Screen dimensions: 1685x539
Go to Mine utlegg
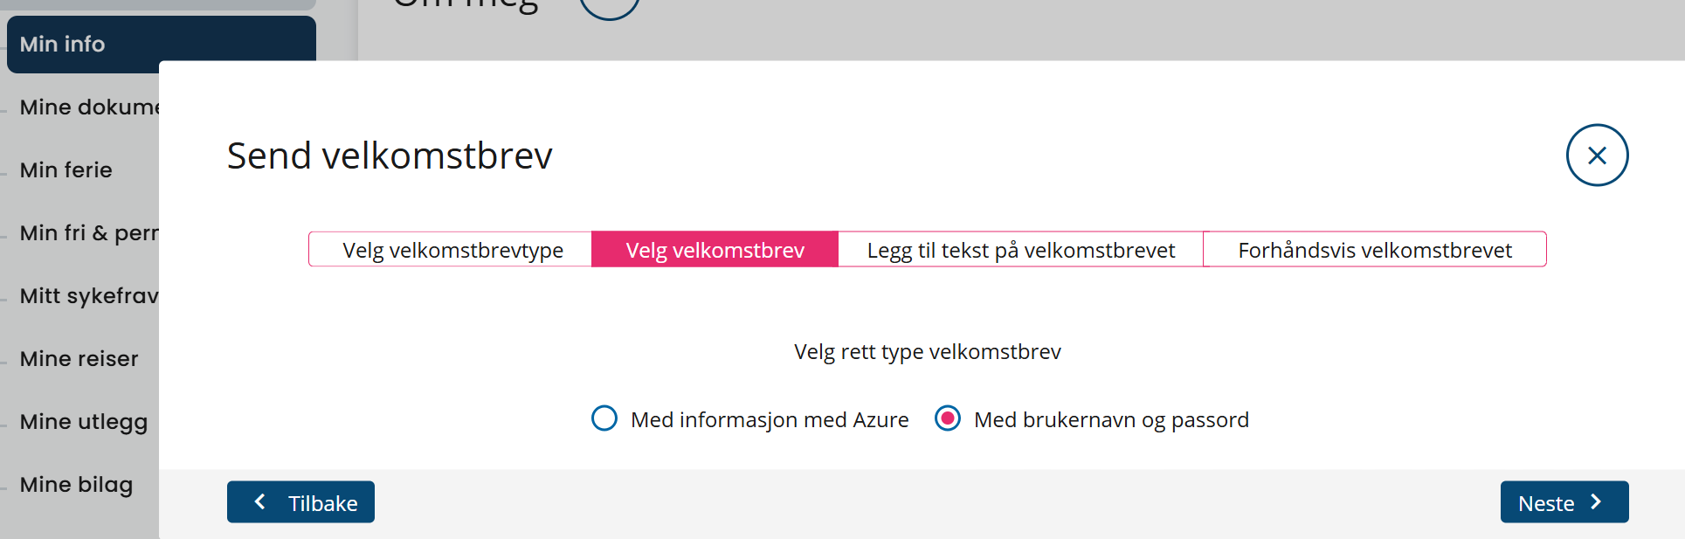pyautogui.click(x=84, y=421)
